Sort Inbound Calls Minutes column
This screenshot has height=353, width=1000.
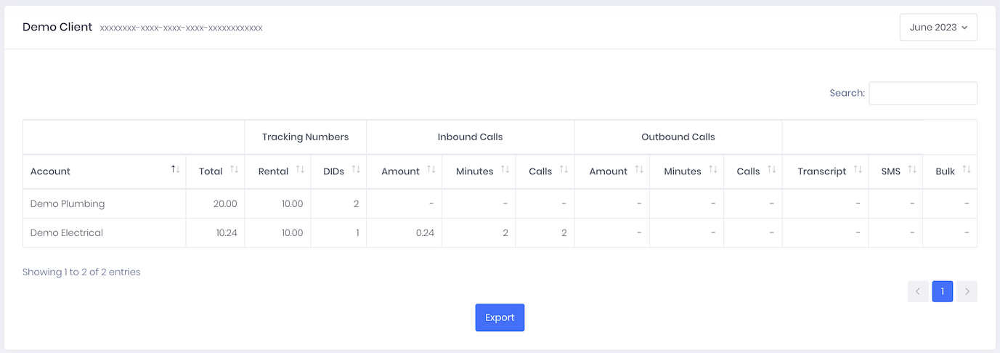click(x=505, y=169)
